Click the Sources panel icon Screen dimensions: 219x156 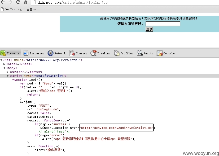click(x=72, y=53)
